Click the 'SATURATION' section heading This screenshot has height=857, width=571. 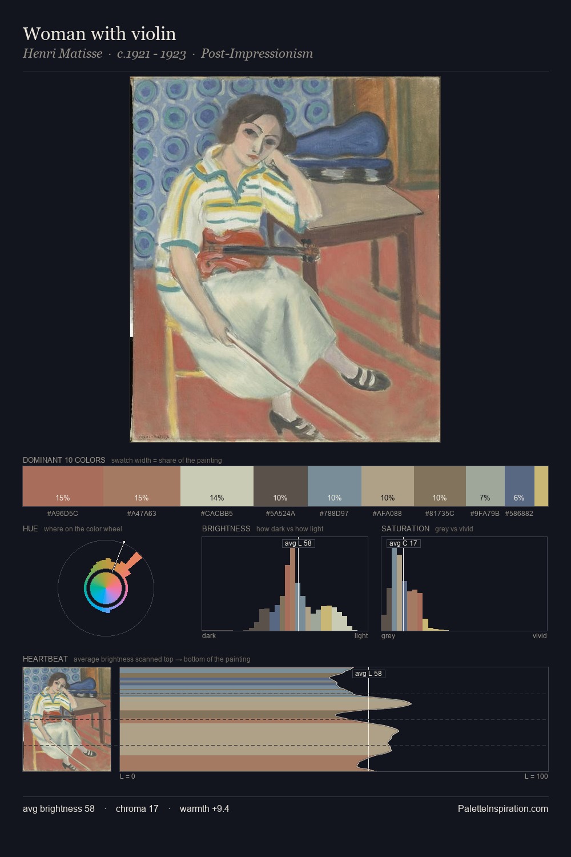click(x=405, y=528)
